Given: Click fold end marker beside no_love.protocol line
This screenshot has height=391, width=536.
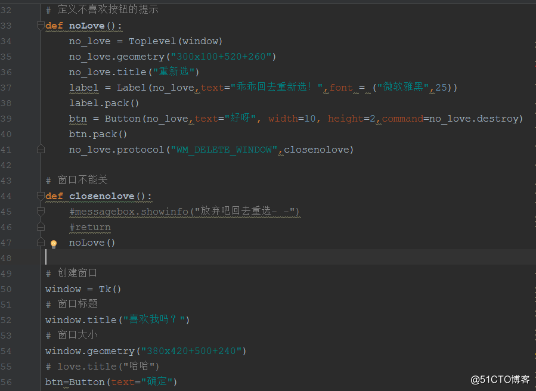Looking at the screenshot, I should (41, 150).
